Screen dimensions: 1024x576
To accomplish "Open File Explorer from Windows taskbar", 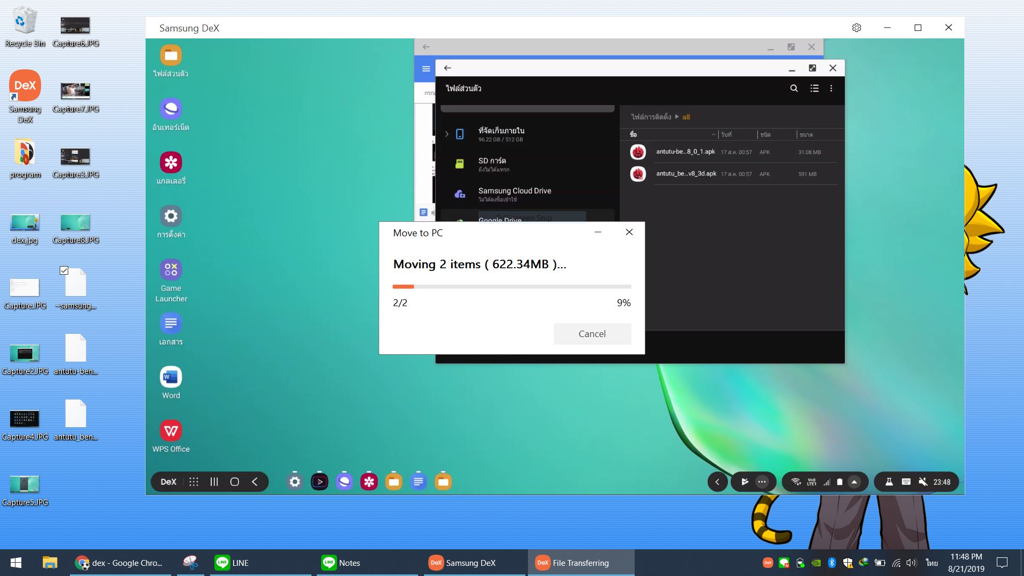I will (50, 563).
